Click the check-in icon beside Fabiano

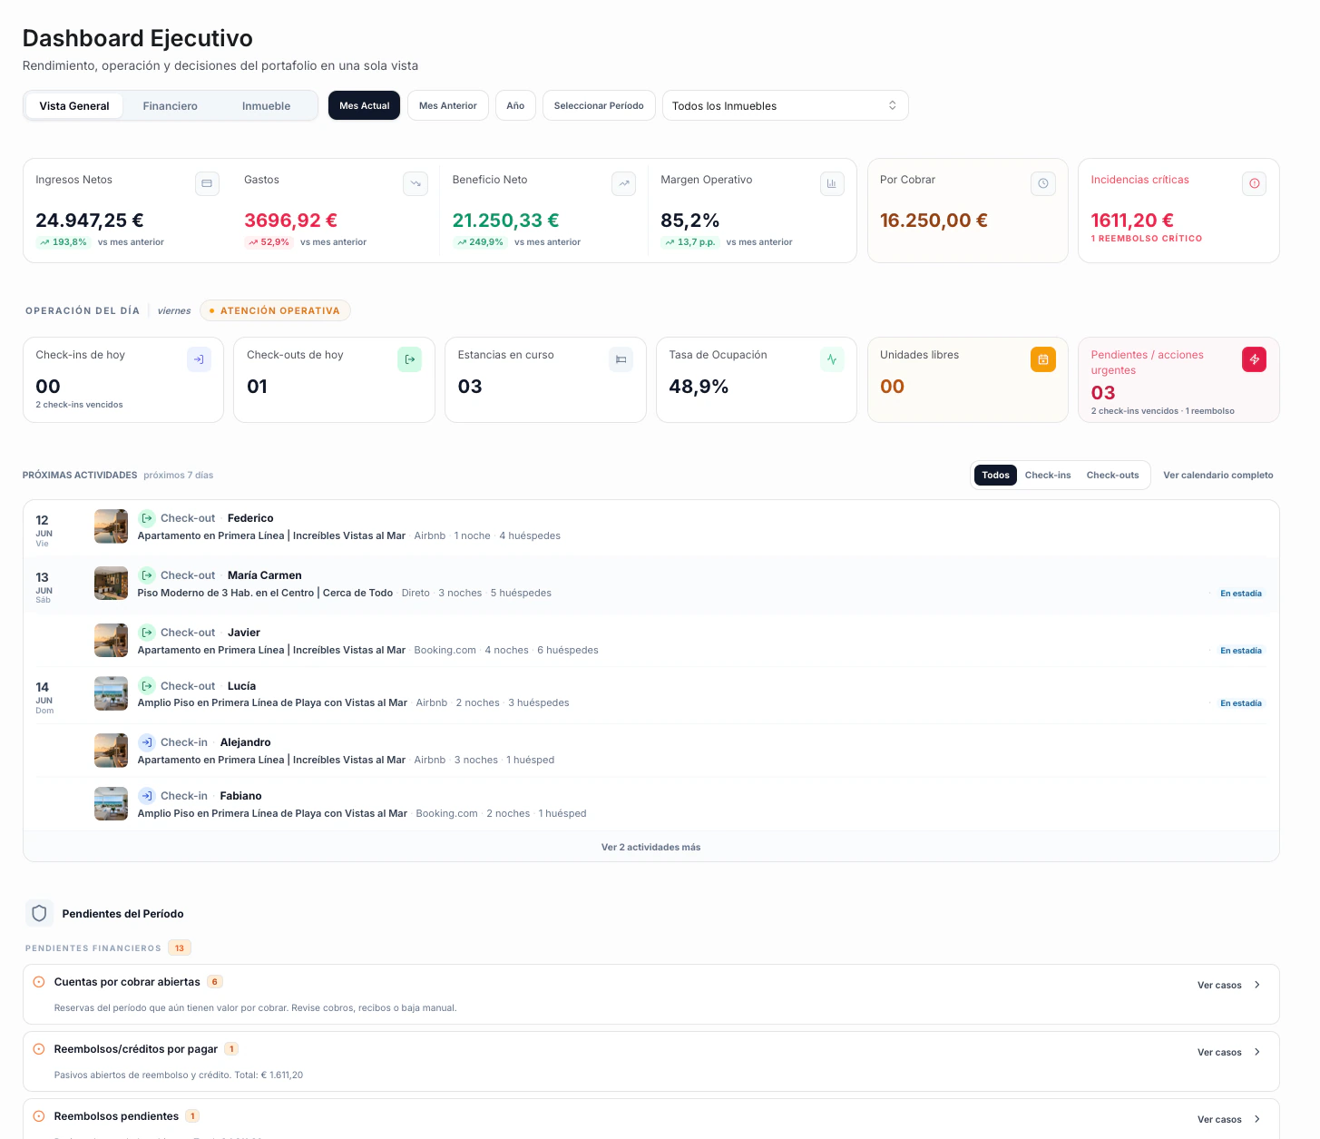147,796
